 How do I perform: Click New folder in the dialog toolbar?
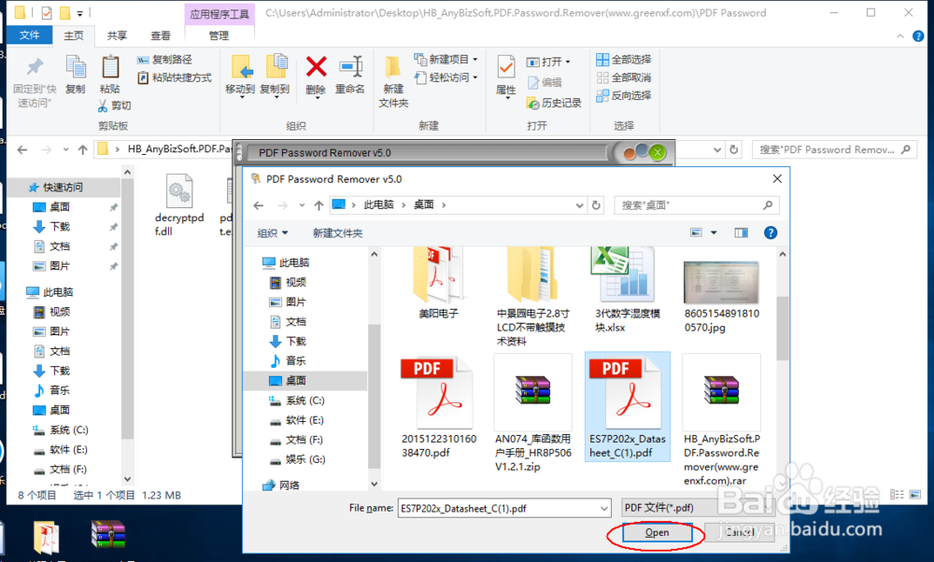(337, 232)
